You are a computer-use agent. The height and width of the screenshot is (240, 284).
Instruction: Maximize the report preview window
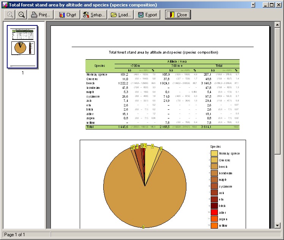(271, 5)
